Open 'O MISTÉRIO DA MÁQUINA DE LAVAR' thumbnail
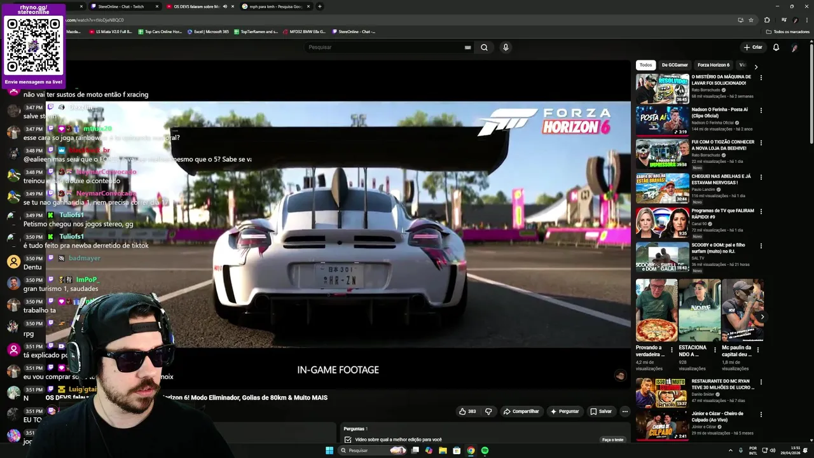 click(x=662, y=88)
